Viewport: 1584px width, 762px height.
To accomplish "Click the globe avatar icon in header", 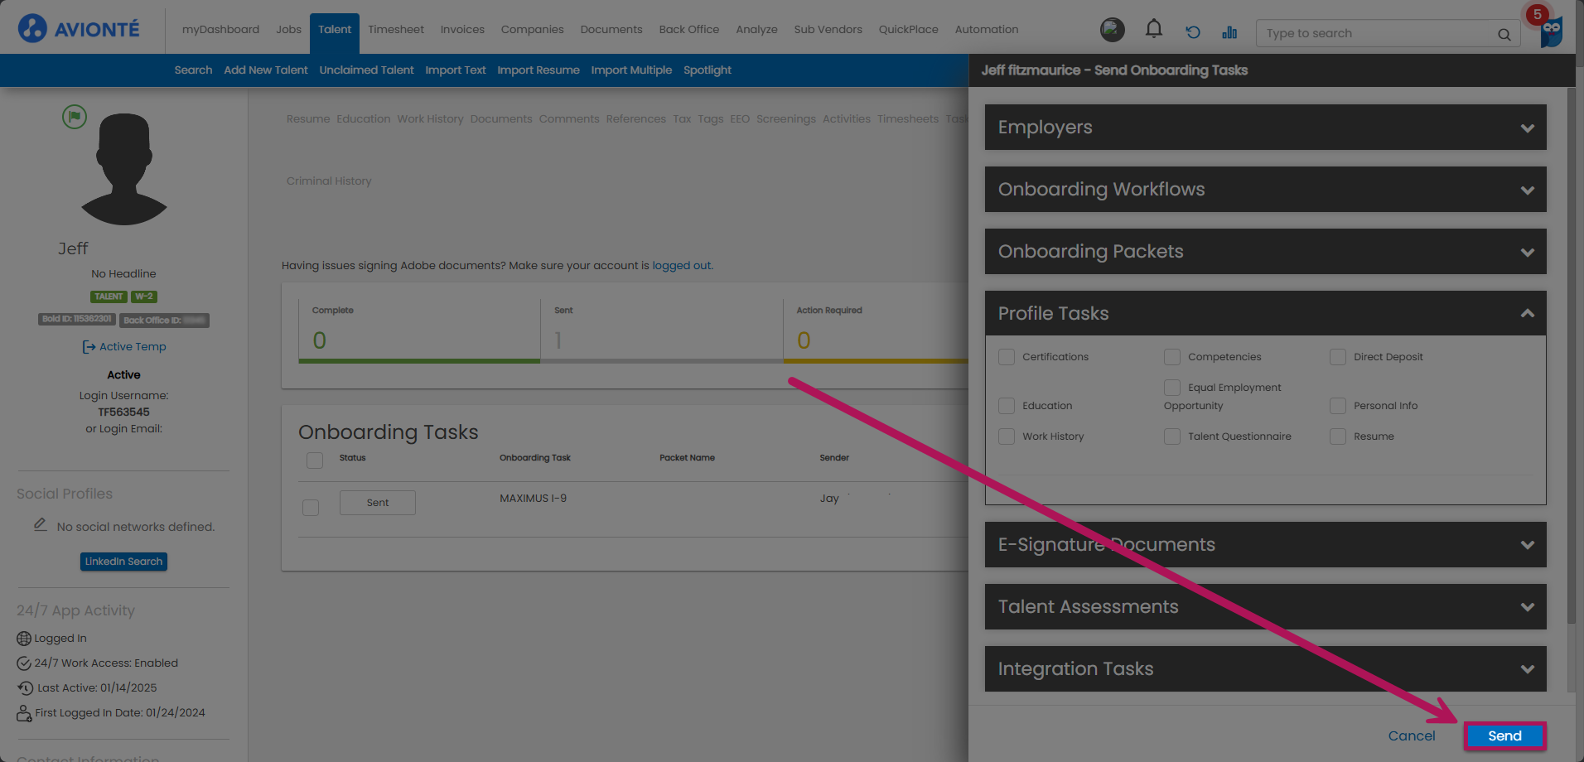I will point(1113,30).
